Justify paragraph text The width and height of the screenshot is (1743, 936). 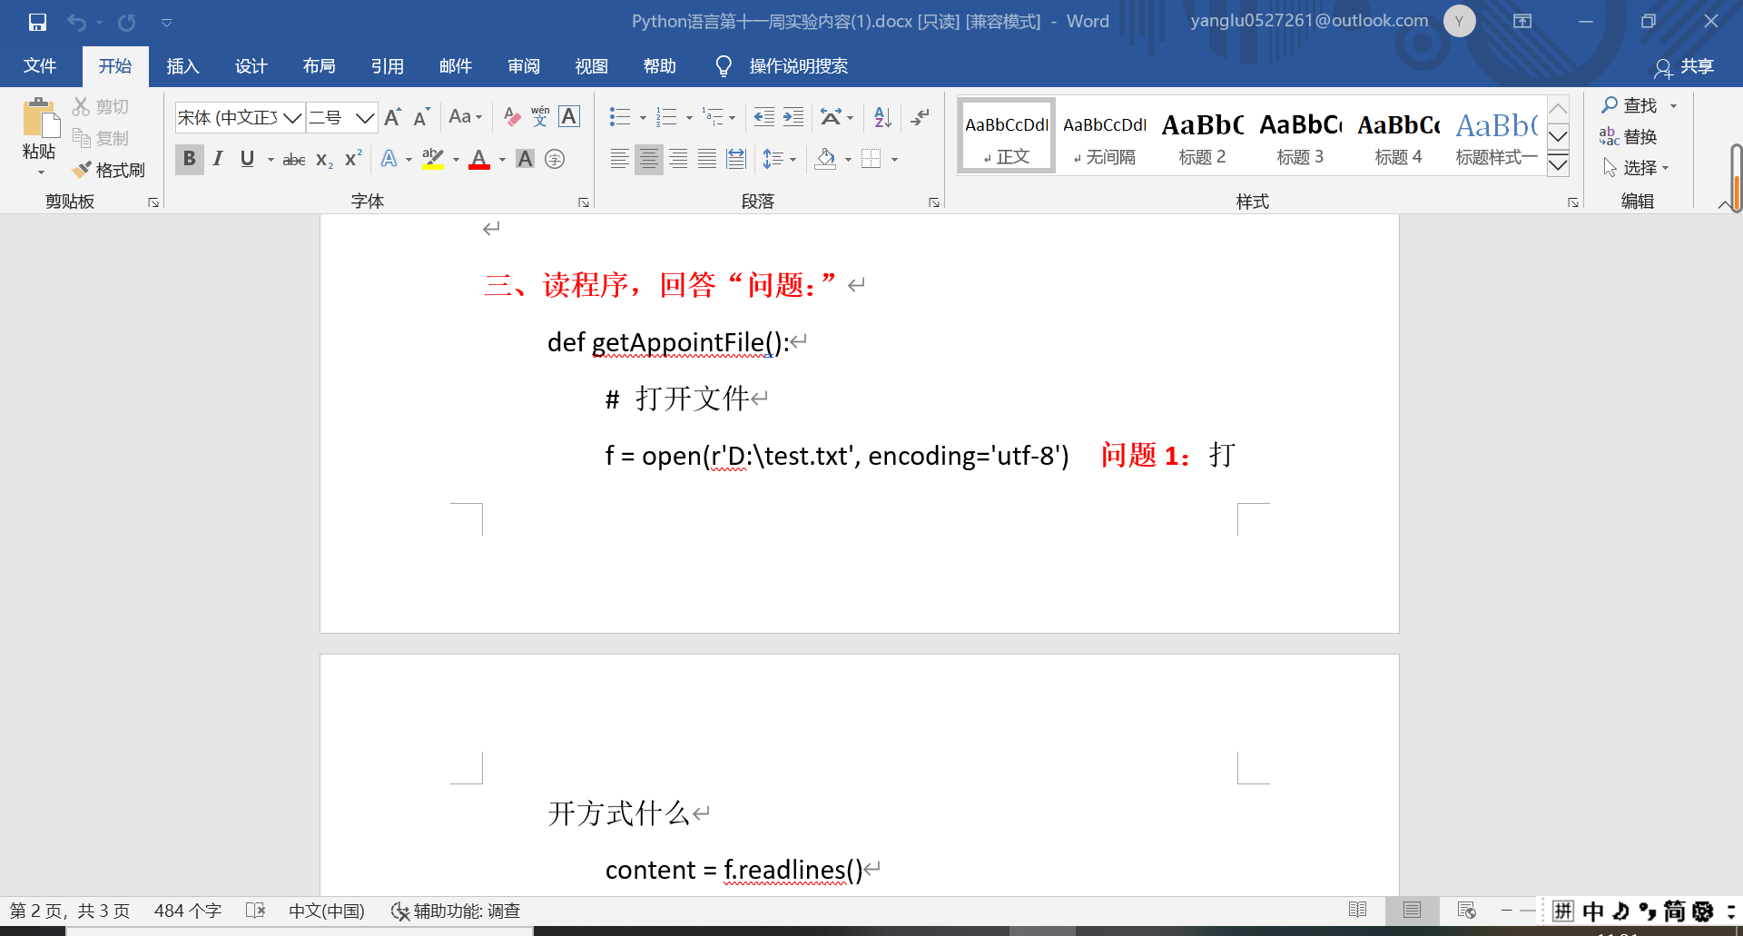click(707, 159)
